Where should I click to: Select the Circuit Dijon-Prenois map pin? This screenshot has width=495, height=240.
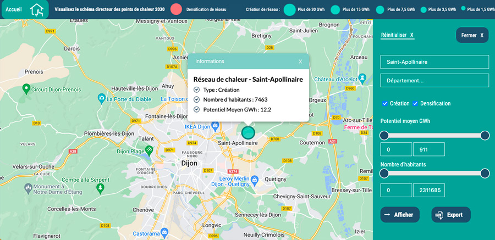click(x=25, y=88)
